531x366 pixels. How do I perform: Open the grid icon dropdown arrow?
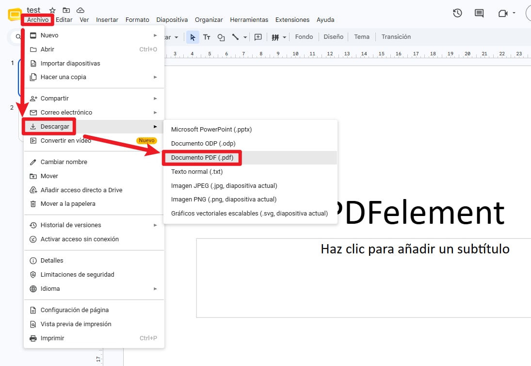point(285,37)
